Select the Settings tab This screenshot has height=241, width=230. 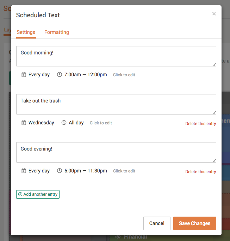[26, 32]
